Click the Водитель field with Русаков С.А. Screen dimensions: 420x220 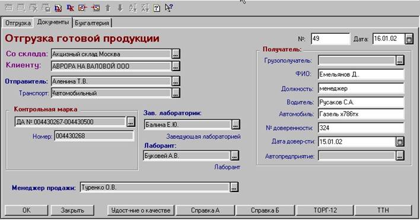(361, 102)
